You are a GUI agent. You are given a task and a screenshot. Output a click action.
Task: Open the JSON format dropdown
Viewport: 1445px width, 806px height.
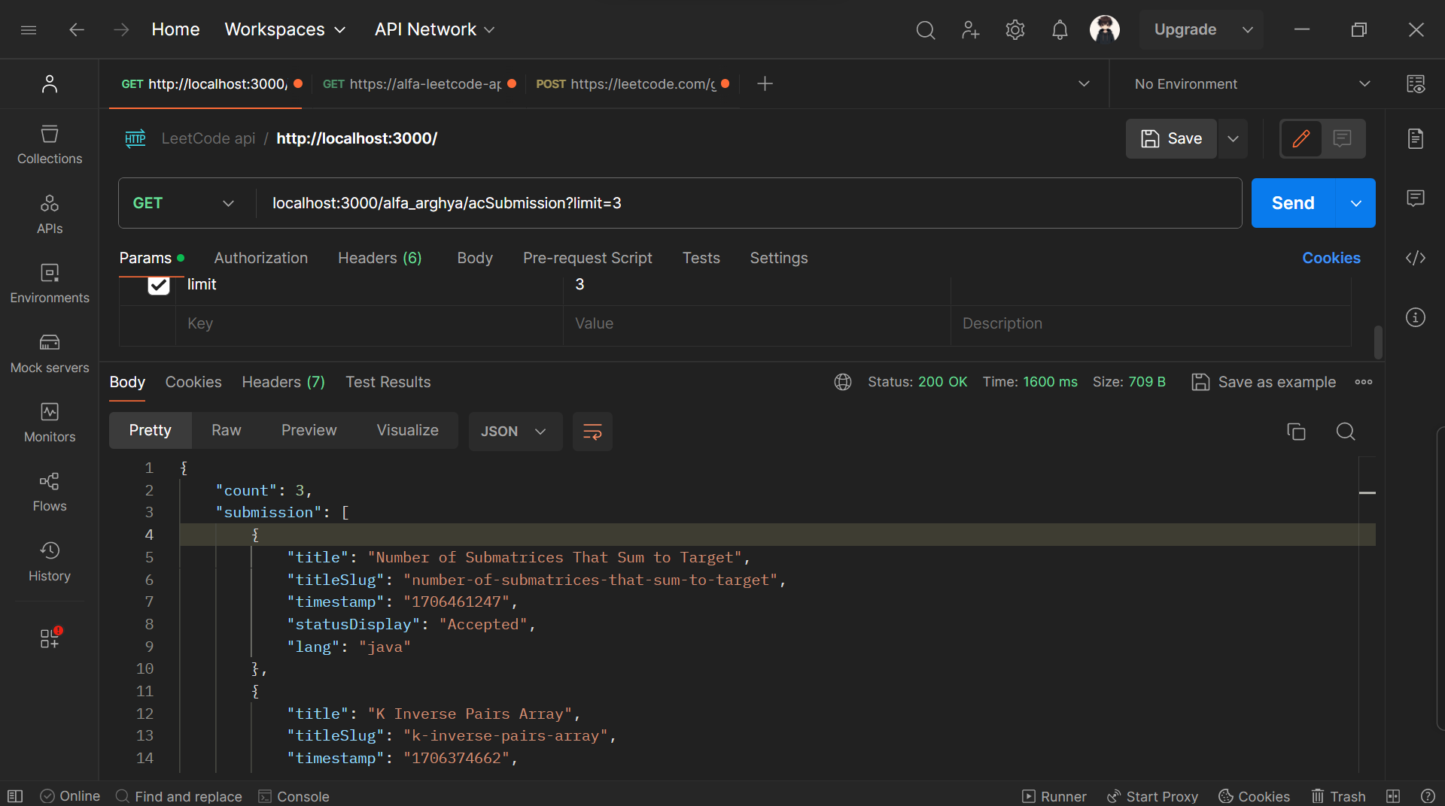pyautogui.click(x=514, y=432)
